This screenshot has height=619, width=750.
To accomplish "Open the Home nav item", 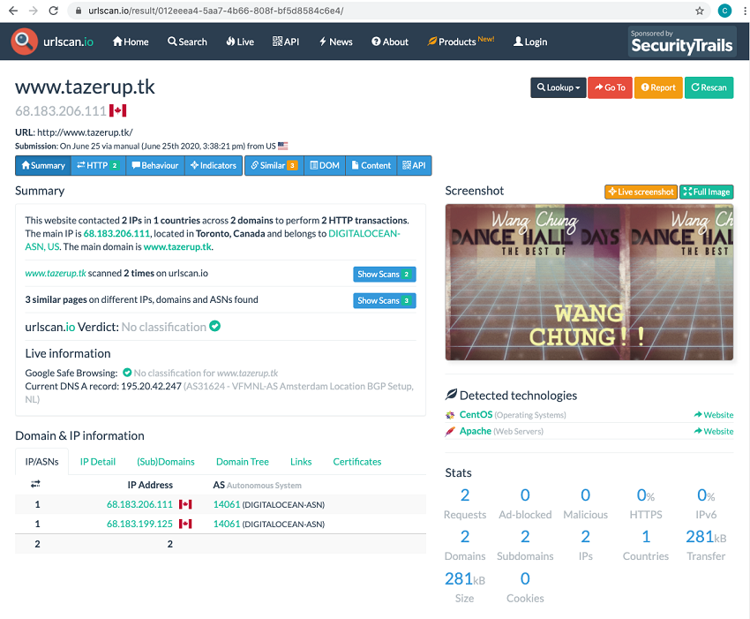I will (131, 42).
